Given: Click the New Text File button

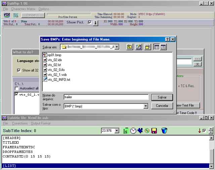Looking at the screenshot, I should pyautogui.click(x=188, y=105).
